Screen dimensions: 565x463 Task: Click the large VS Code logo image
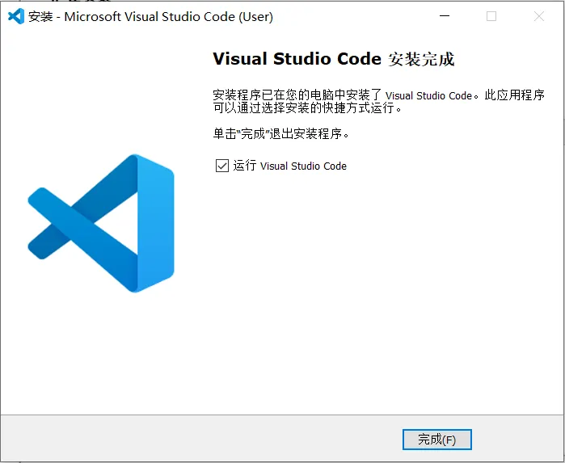click(x=101, y=223)
